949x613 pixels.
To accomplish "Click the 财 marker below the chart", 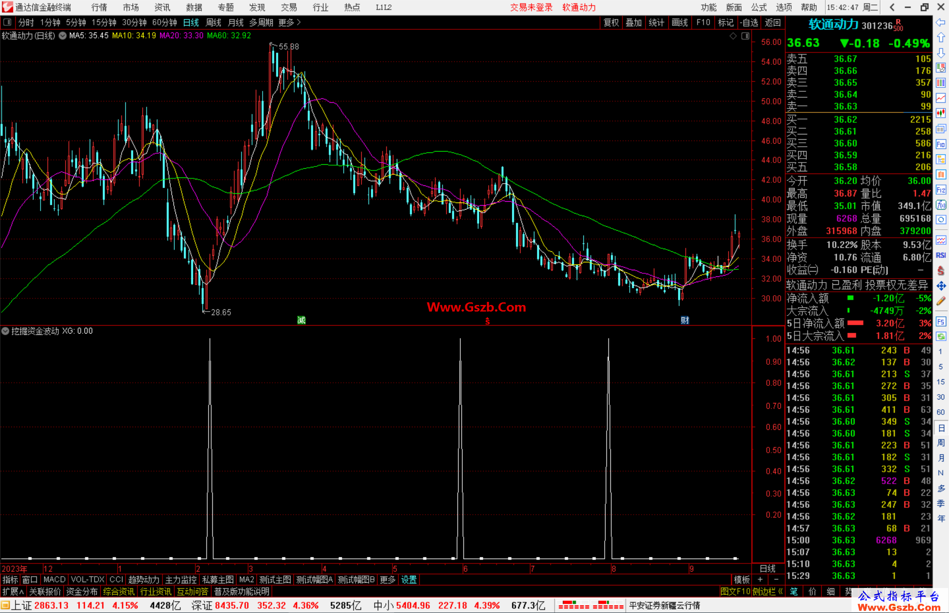I will pos(685,320).
